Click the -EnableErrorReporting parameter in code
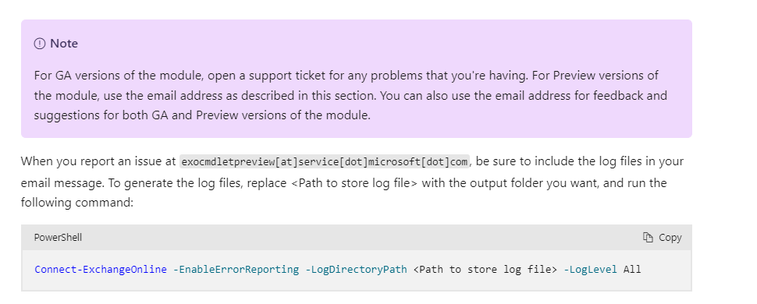This screenshot has width=757, height=304. tap(236, 269)
